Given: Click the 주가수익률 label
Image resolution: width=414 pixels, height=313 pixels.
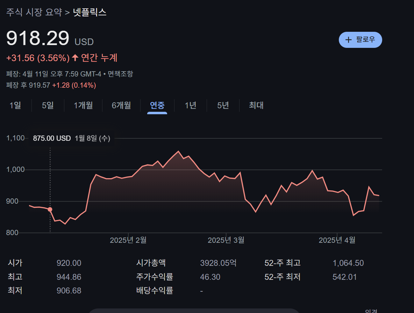Looking at the screenshot, I should pyautogui.click(x=155, y=277).
